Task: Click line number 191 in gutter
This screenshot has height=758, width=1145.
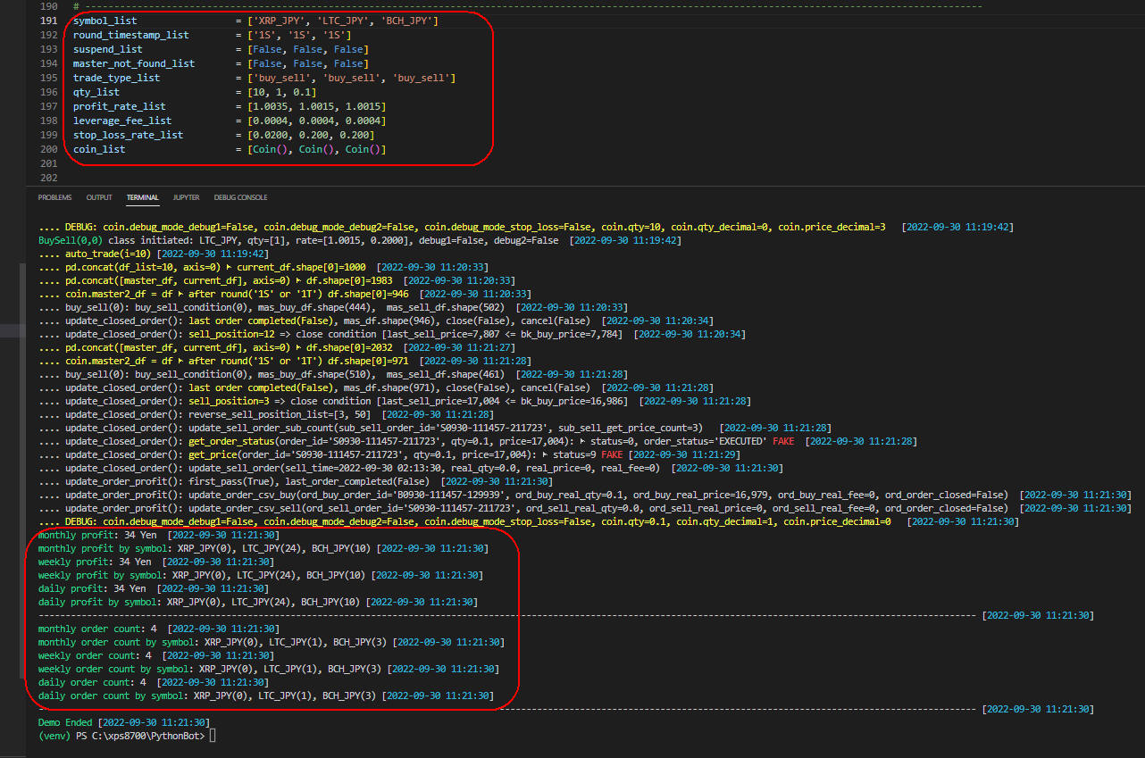Action: (49, 21)
